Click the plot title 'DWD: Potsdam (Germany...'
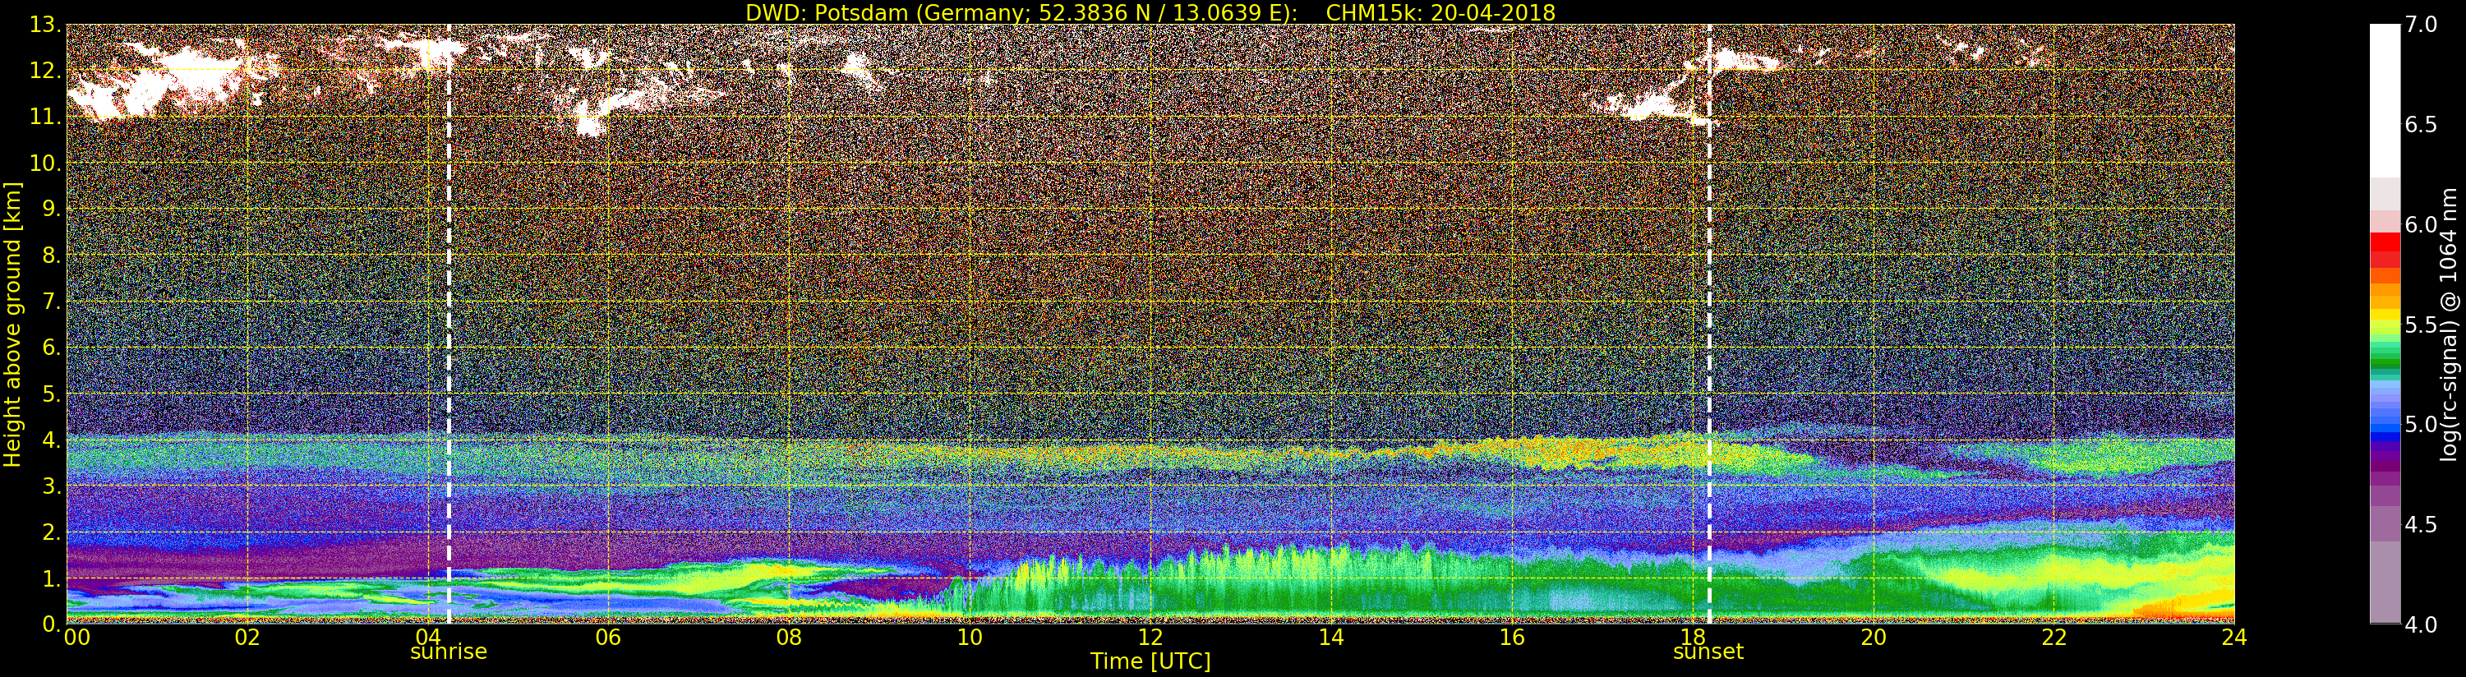 point(1150,12)
